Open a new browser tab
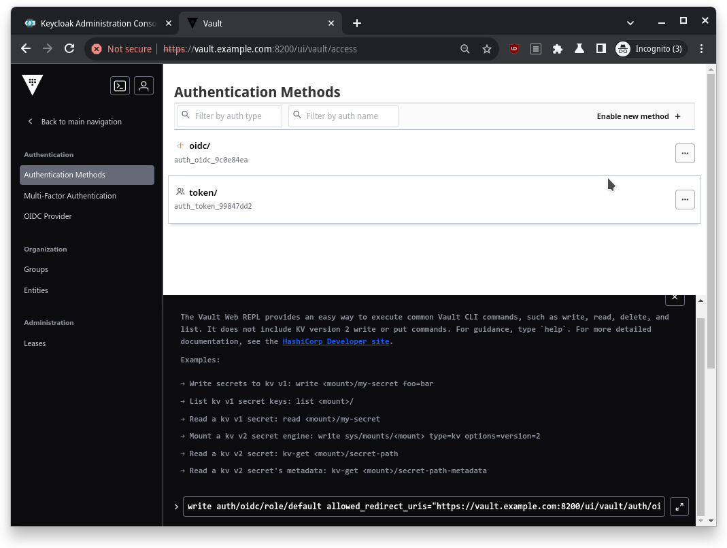The height and width of the screenshot is (548, 727). 357,23
